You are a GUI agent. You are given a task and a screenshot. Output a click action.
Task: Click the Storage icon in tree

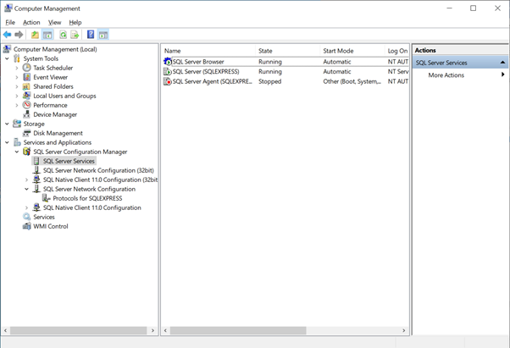[x=17, y=124]
